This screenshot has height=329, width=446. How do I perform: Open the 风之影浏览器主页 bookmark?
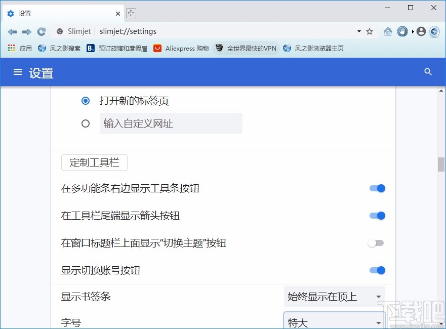coord(314,49)
